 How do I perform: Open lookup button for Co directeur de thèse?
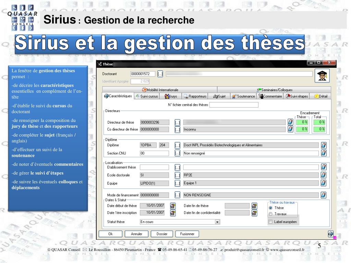click(178, 129)
